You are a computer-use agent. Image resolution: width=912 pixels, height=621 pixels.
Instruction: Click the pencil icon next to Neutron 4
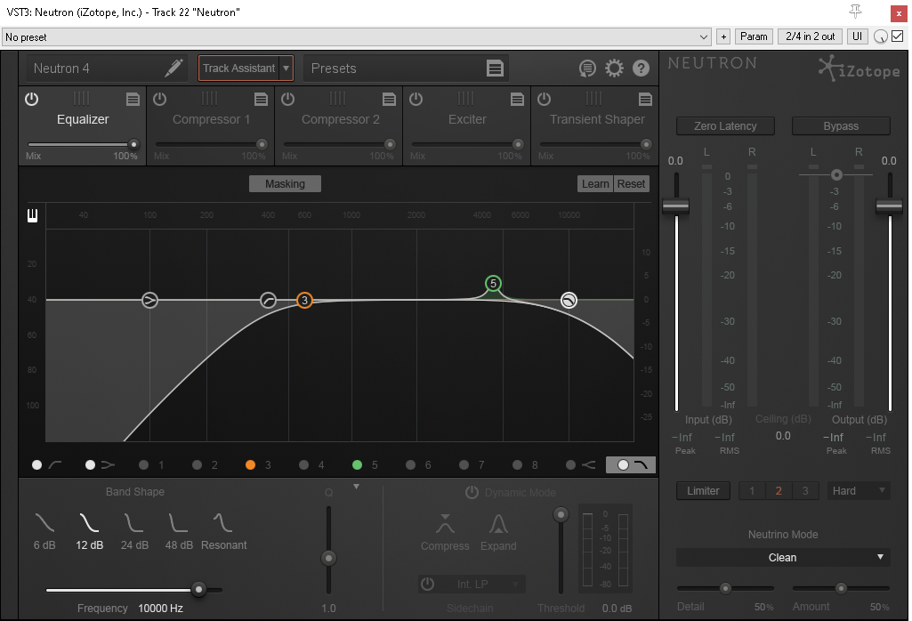(174, 68)
